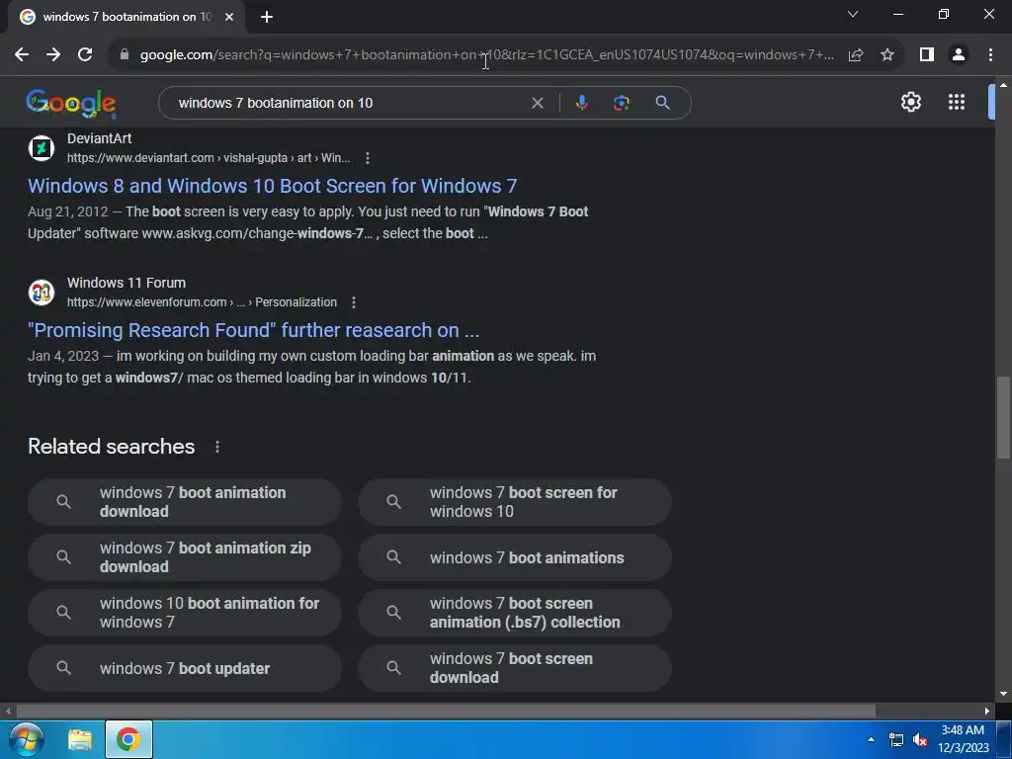Open the network tray icon

[x=895, y=739]
